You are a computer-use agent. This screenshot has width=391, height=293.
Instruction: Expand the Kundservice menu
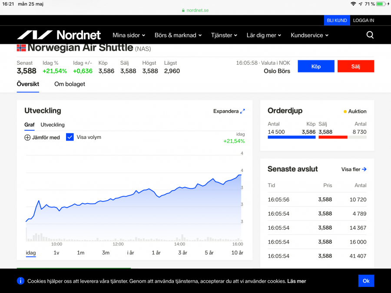[309, 35]
